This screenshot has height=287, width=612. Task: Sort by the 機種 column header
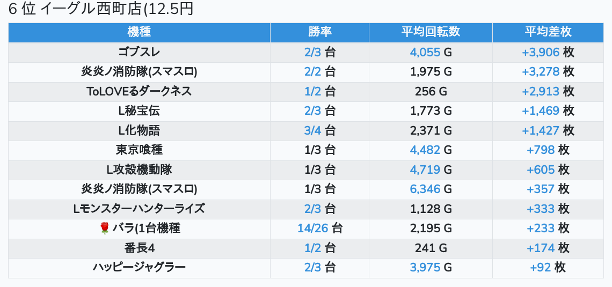[139, 32]
